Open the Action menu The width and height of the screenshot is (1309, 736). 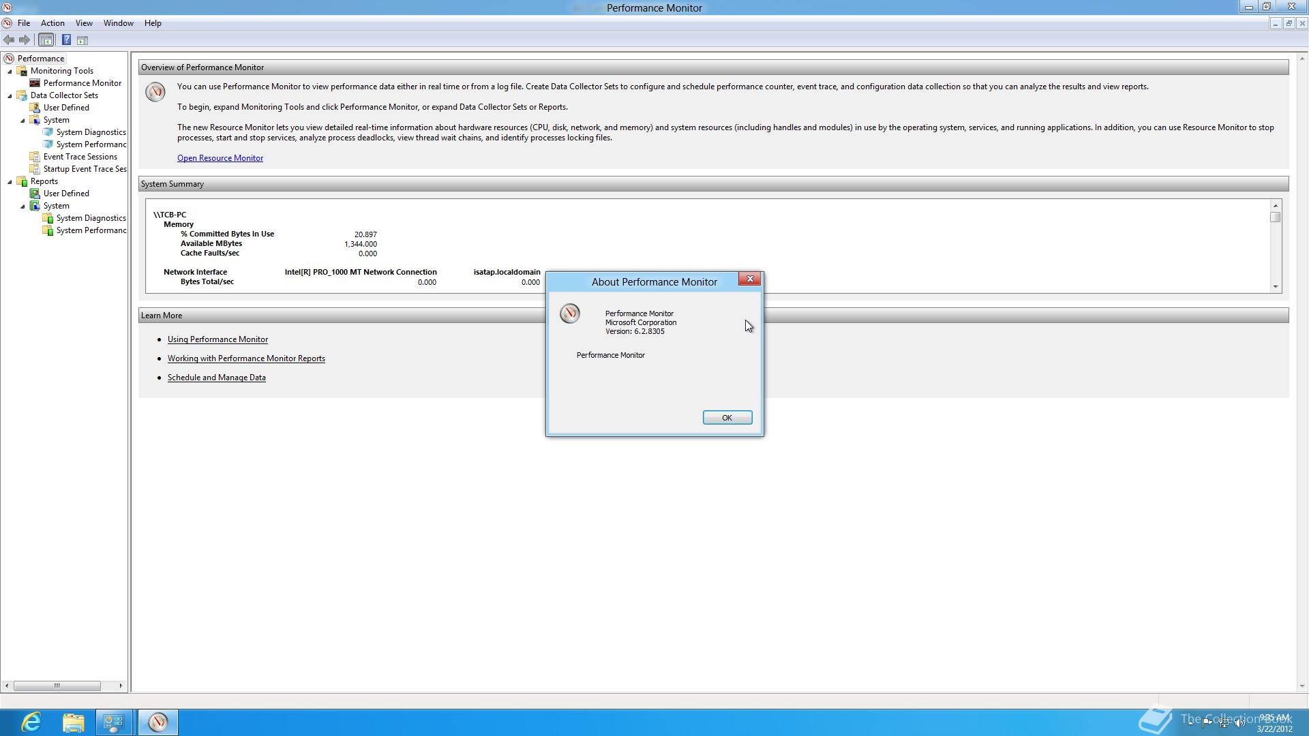(x=52, y=23)
